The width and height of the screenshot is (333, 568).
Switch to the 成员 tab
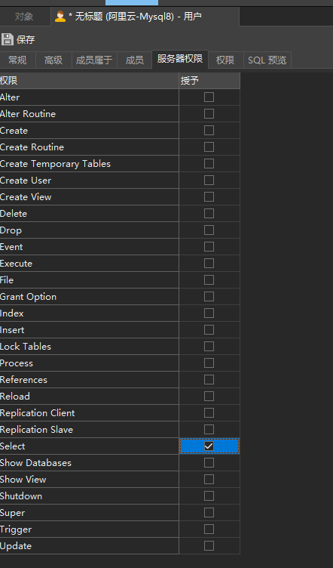[x=134, y=60]
